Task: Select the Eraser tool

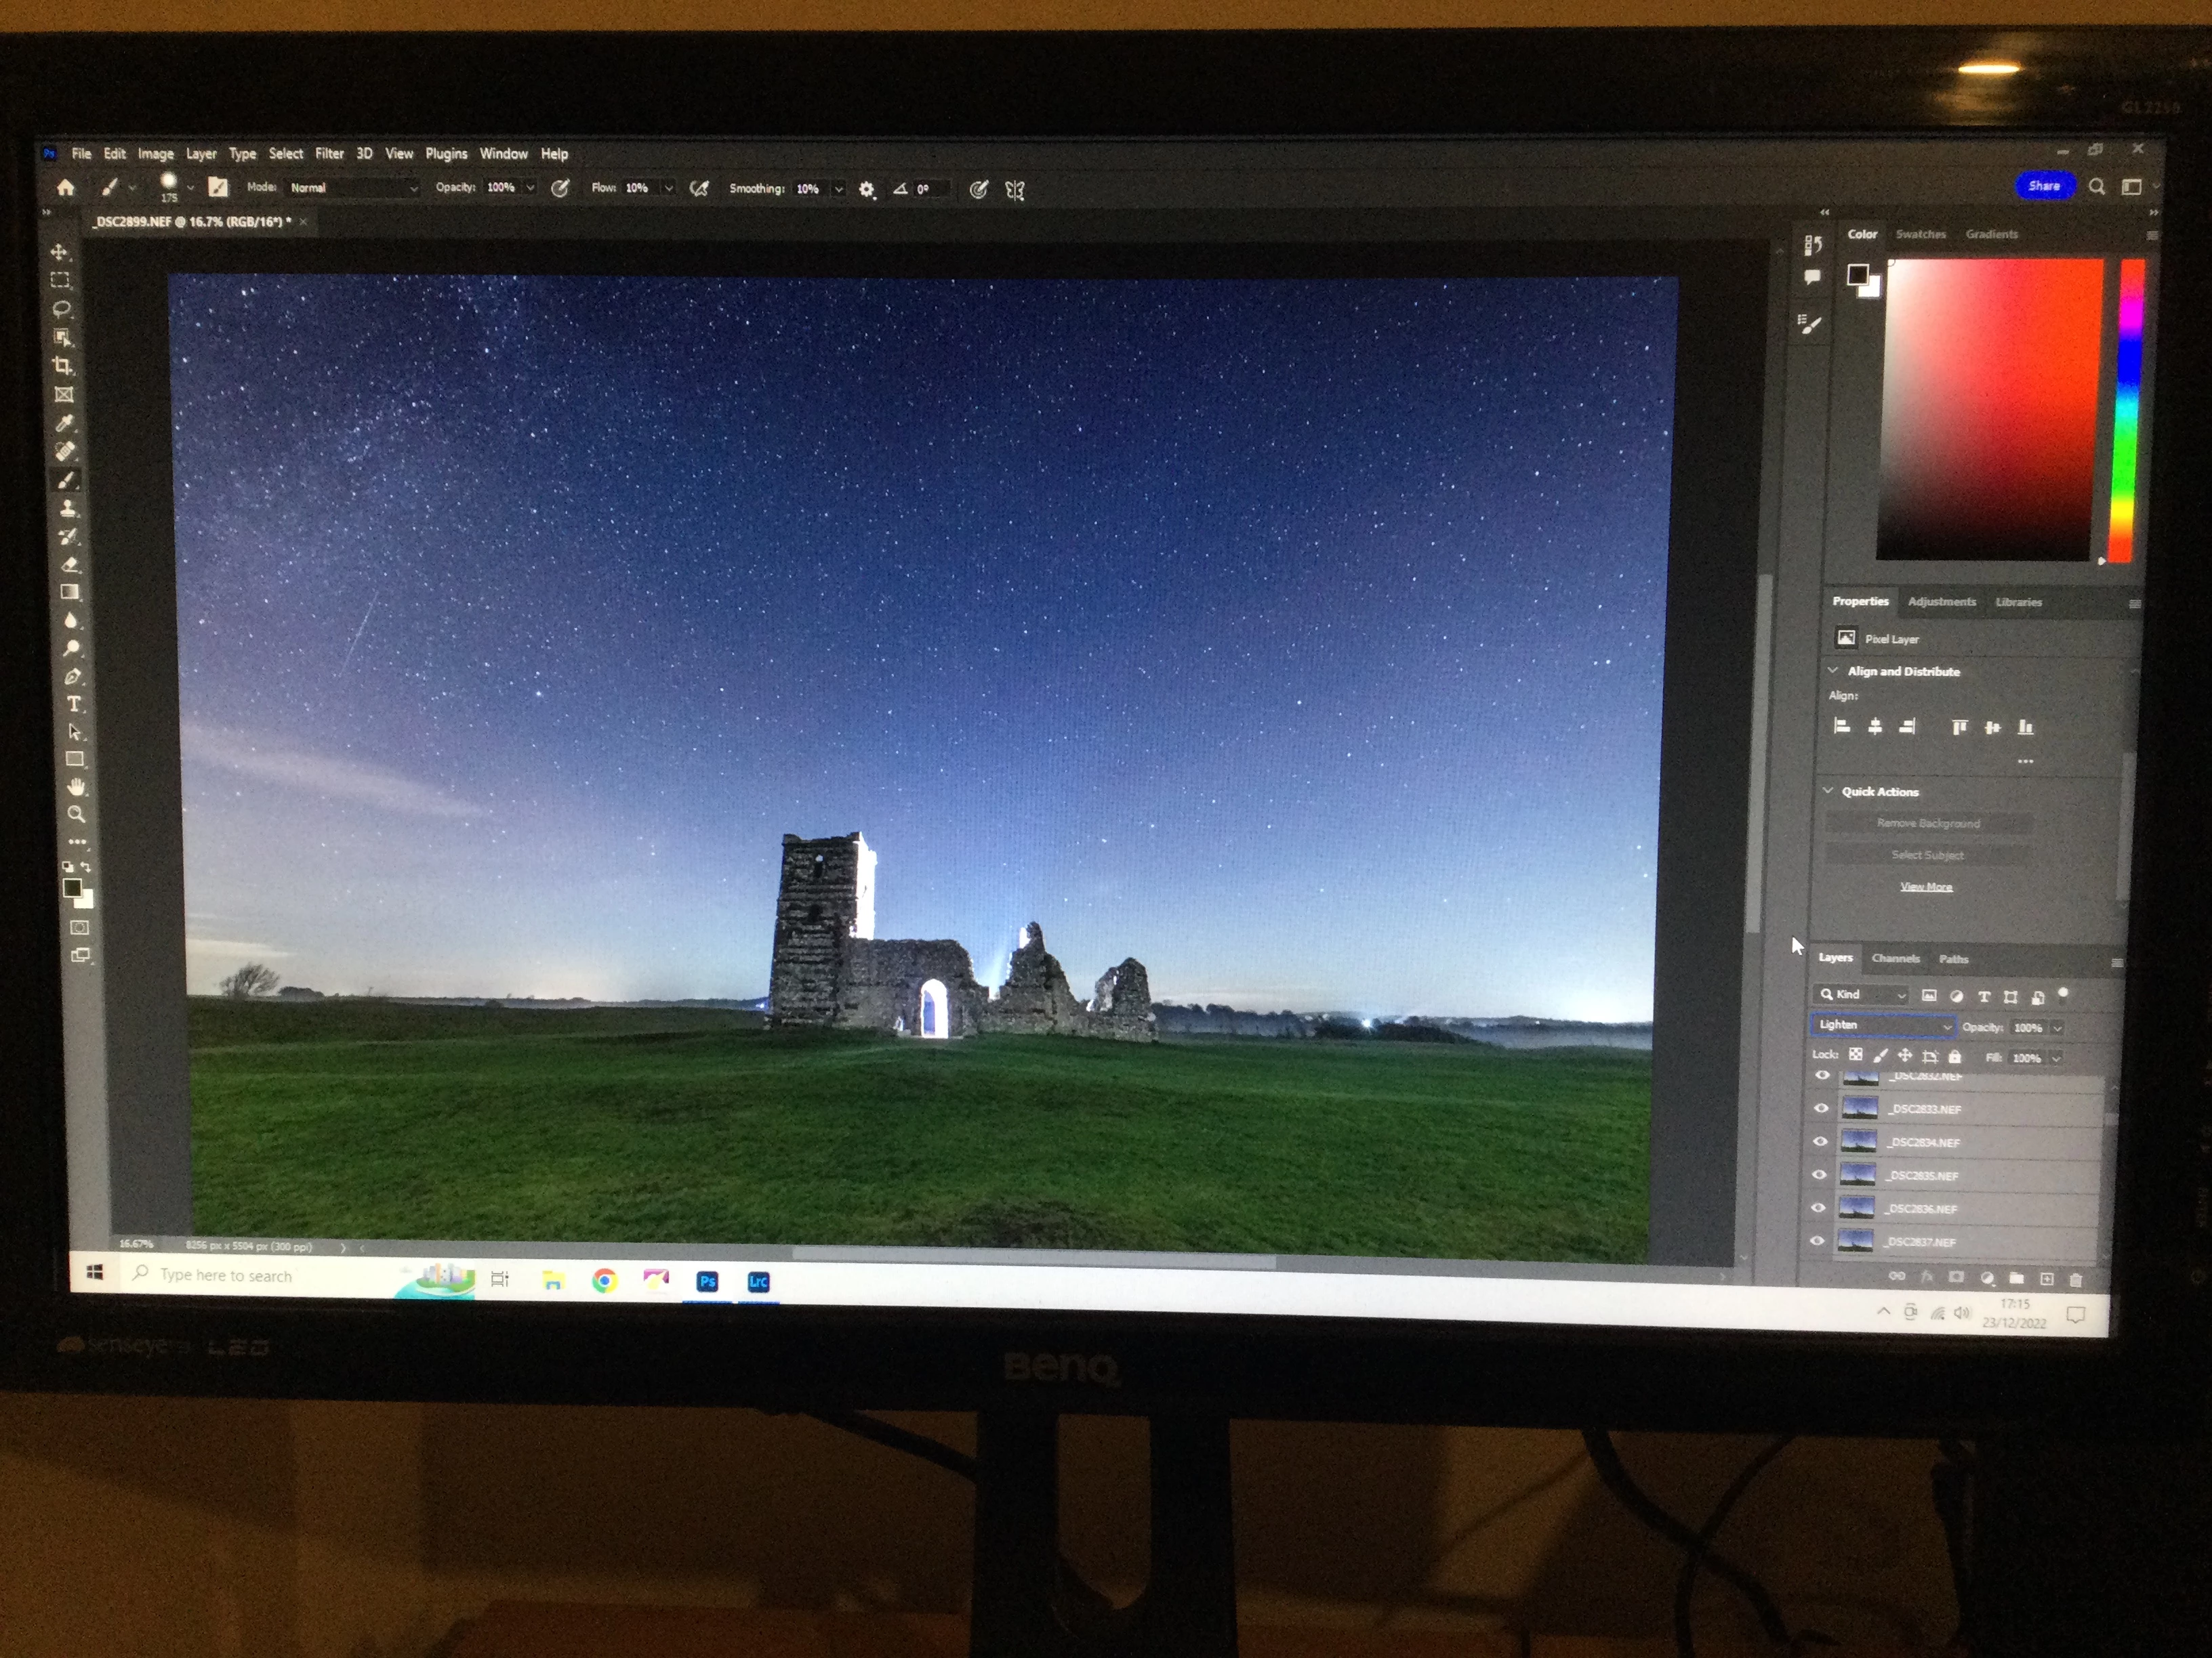Action: 70,565
